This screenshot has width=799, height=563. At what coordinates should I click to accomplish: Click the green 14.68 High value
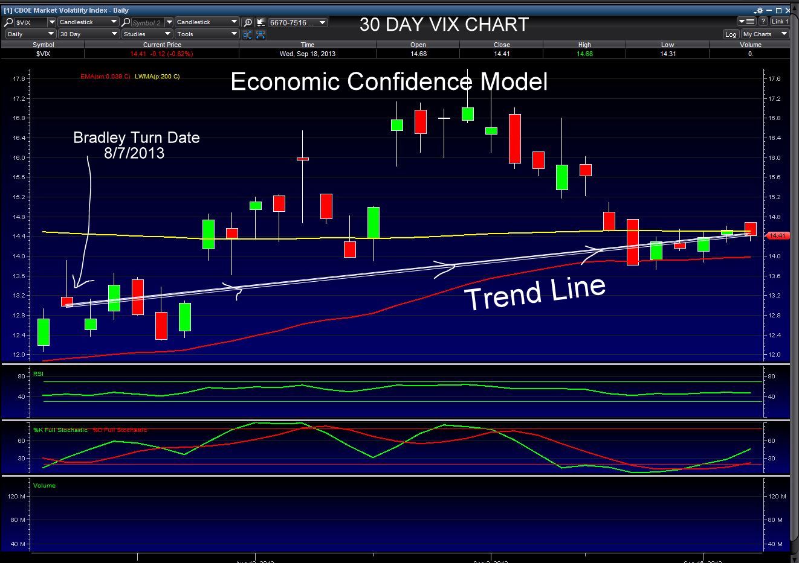584,54
